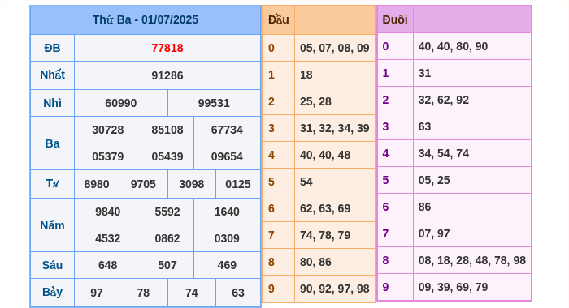Select Đầu row values 40, 40, 48
The height and width of the screenshot is (308, 569).
tap(325, 156)
